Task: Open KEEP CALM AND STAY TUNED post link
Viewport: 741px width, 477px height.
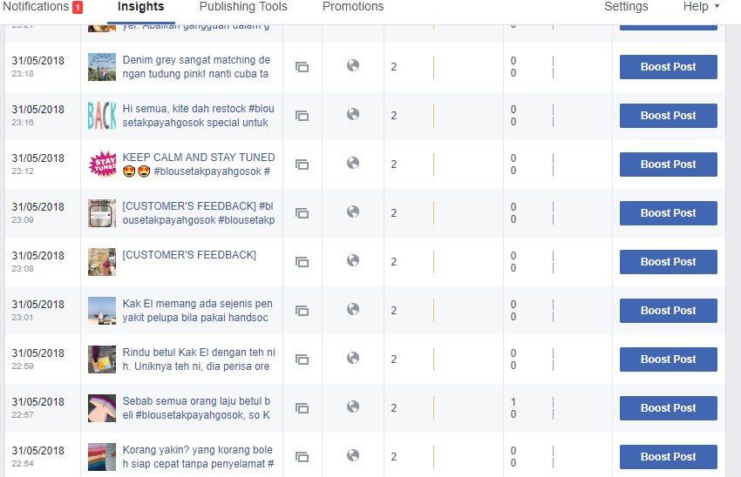Action: pos(199,165)
